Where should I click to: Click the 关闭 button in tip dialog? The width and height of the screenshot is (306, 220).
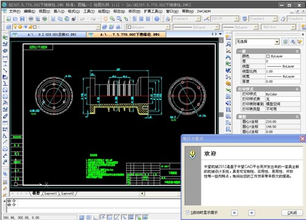pyautogui.click(x=292, y=213)
